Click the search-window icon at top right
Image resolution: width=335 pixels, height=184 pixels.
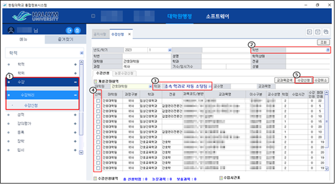pos(326,32)
